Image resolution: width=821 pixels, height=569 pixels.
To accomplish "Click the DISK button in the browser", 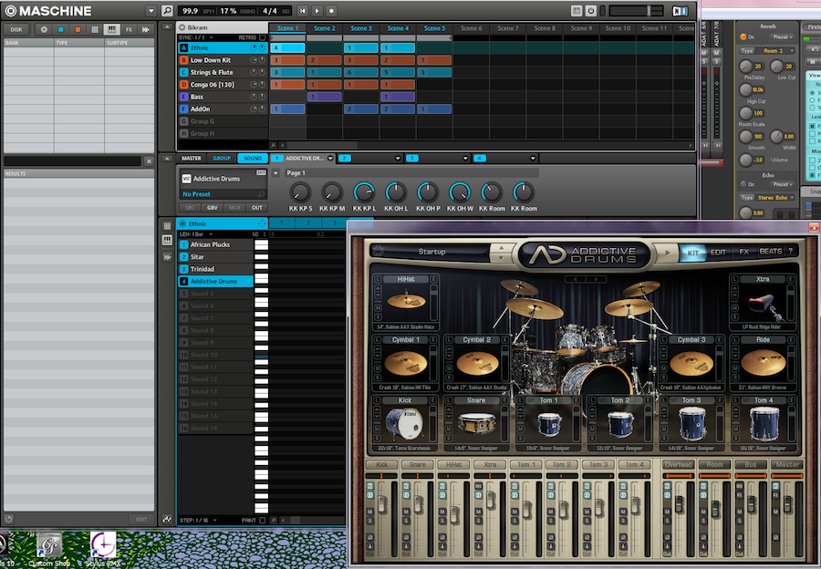I will coord(16,30).
